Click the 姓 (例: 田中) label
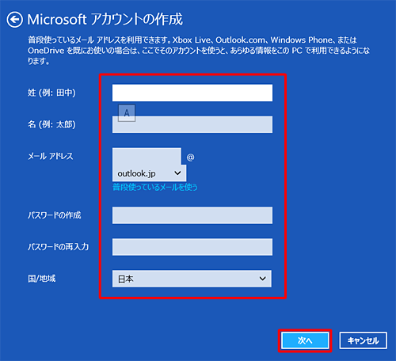This screenshot has height=361, width=396. coord(51,93)
